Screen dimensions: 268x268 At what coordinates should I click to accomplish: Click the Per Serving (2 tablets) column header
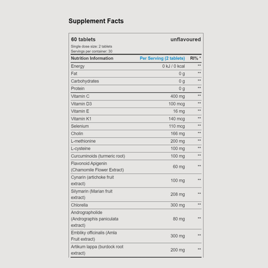(162, 58)
